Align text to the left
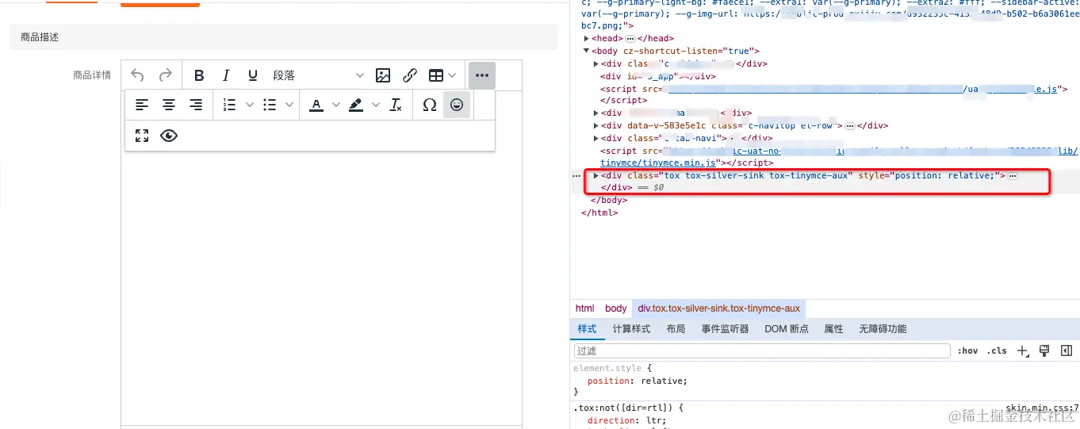This screenshot has width=1080, height=429. pos(142,105)
